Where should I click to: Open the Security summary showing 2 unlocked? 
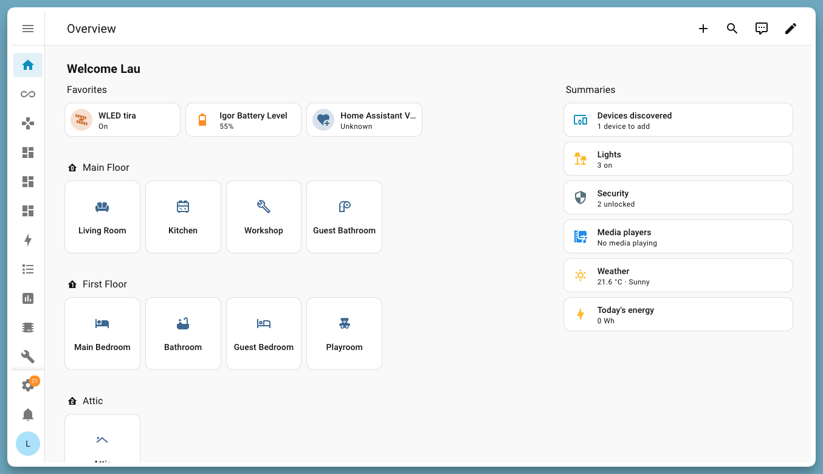[x=678, y=197]
